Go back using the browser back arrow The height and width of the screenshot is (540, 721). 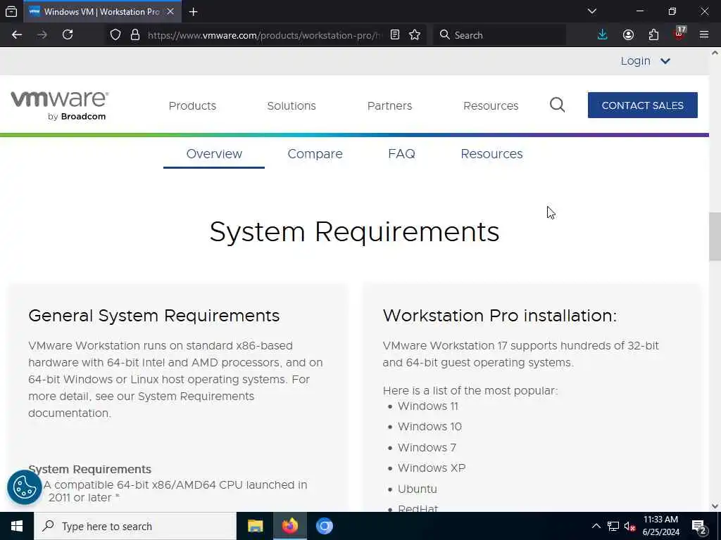tap(17, 35)
